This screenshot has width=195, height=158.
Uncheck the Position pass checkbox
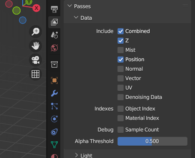[x=121, y=60]
